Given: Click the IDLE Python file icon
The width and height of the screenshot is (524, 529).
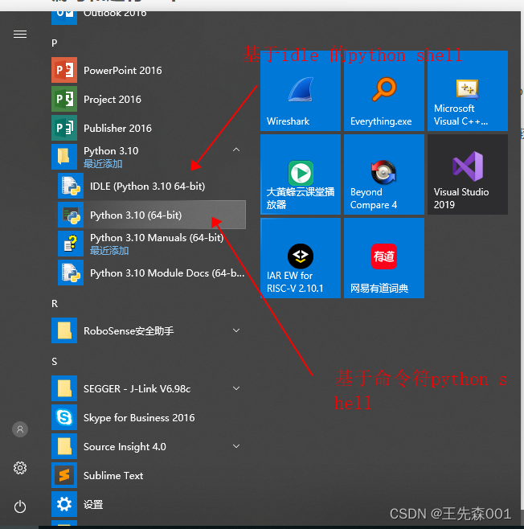Looking at the screenshot, I should pyautogui.click(x=71, y=186).
